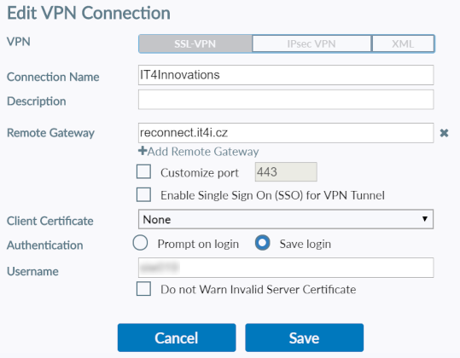Click into the Description field
Screen dimensions: 460x358
(x=286, y=100)
